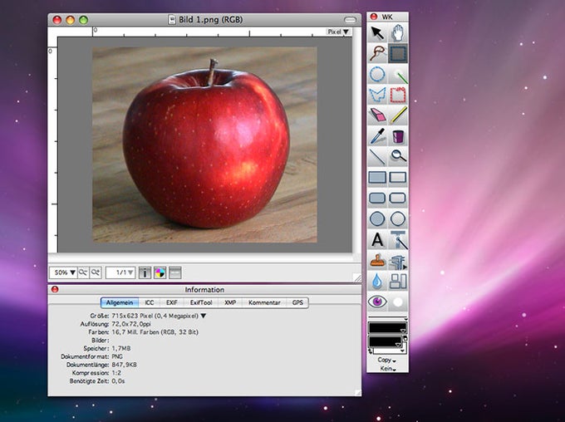The height and width of the screenshot is (422, 565).
Task: Select the Line drawing tool
Action: tap(377, 157)
